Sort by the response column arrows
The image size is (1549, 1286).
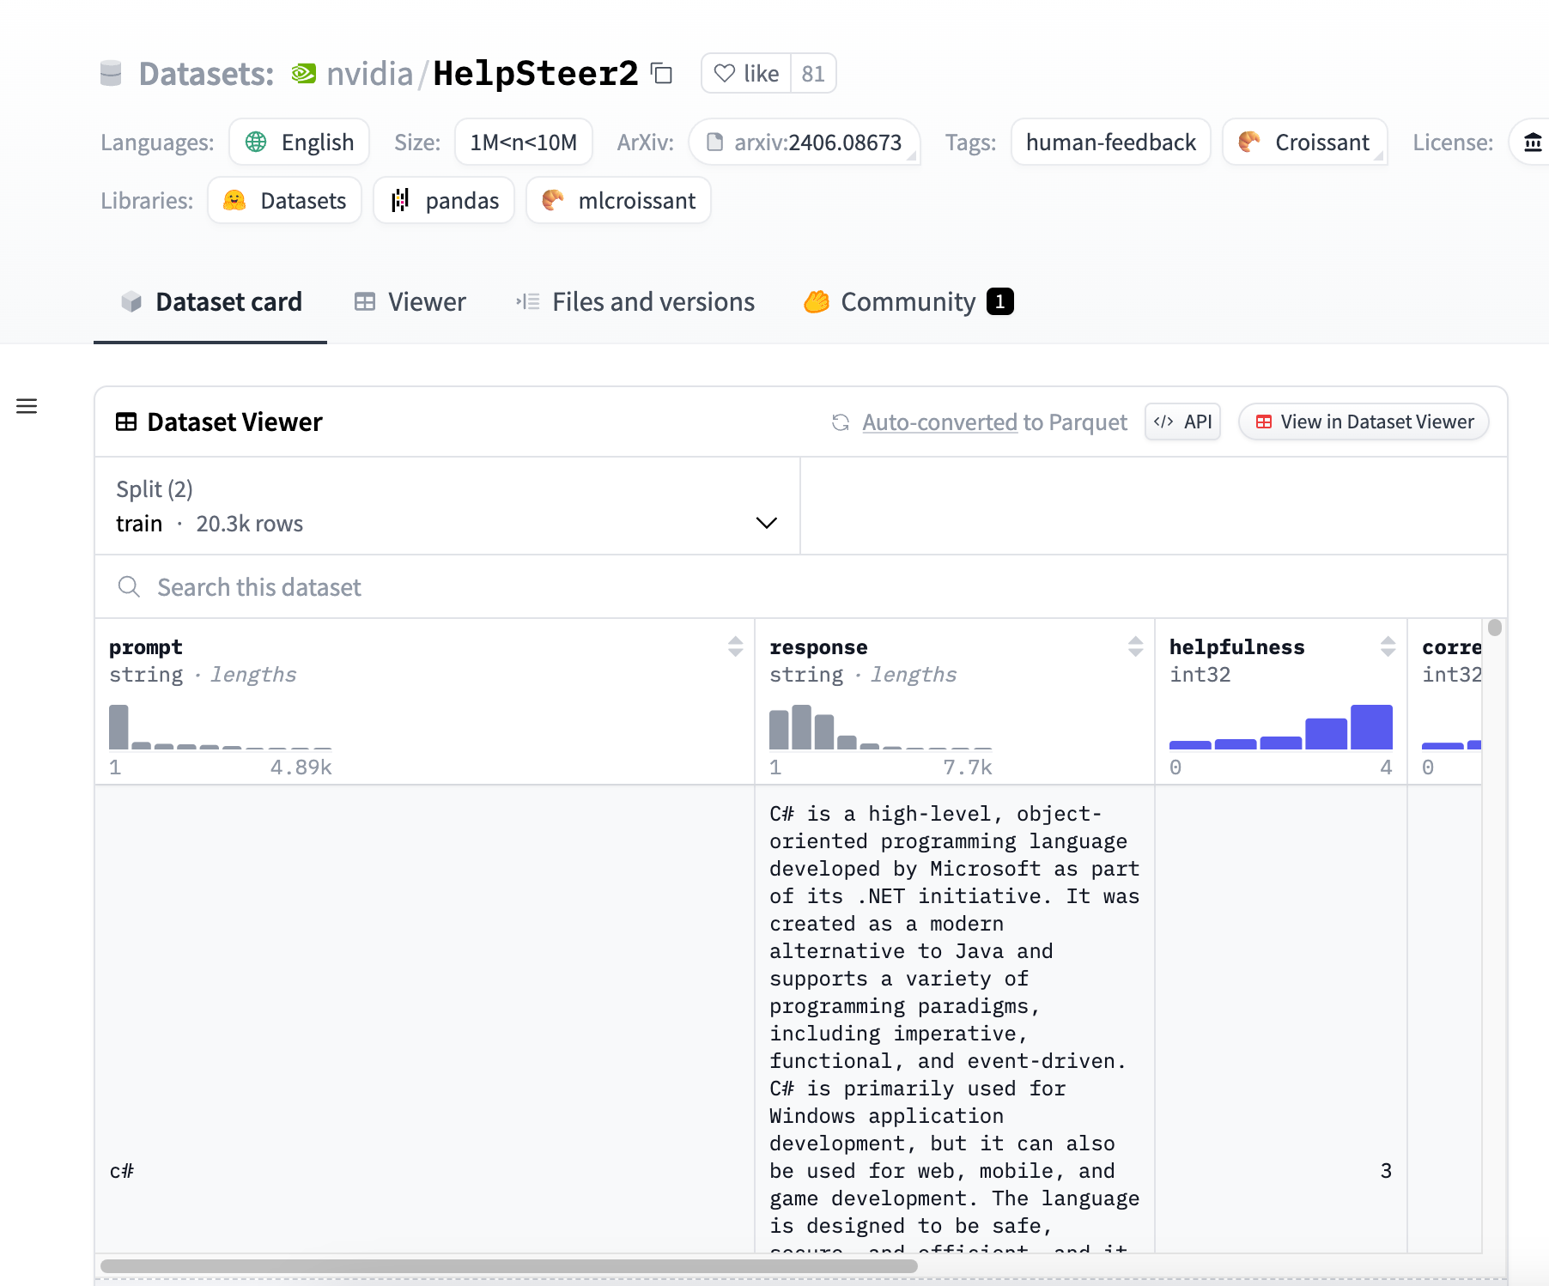tap(1135, 646)
